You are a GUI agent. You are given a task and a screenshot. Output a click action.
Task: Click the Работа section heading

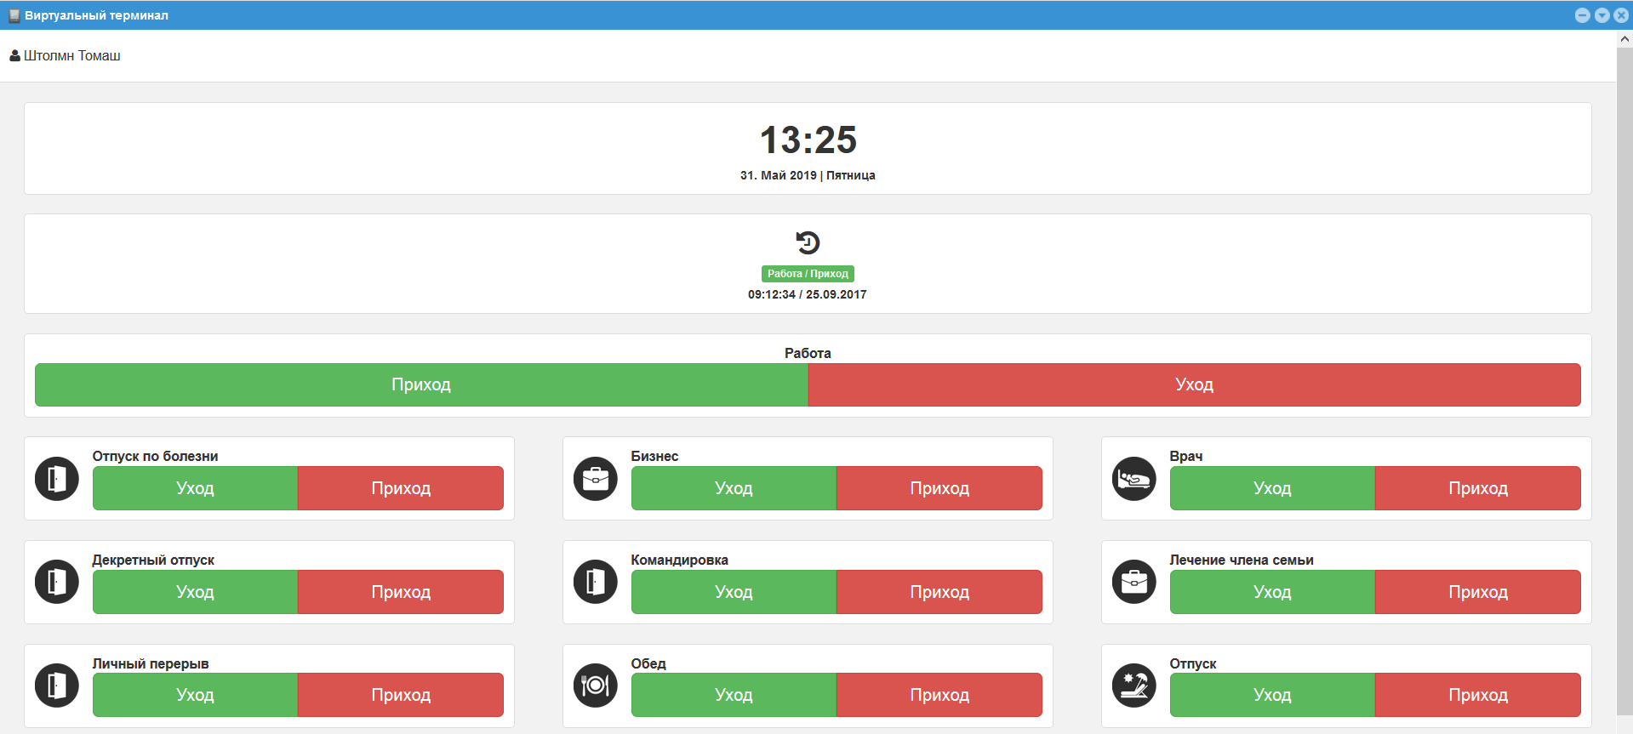click(808, 353)
